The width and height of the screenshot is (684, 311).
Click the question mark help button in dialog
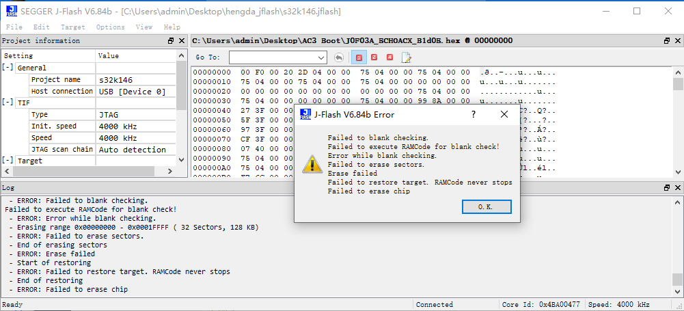click(x=474, y=114)
